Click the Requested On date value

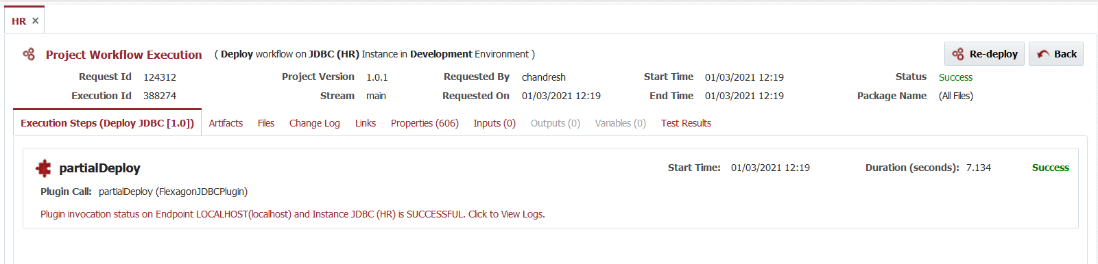click(x=561, y=96)
